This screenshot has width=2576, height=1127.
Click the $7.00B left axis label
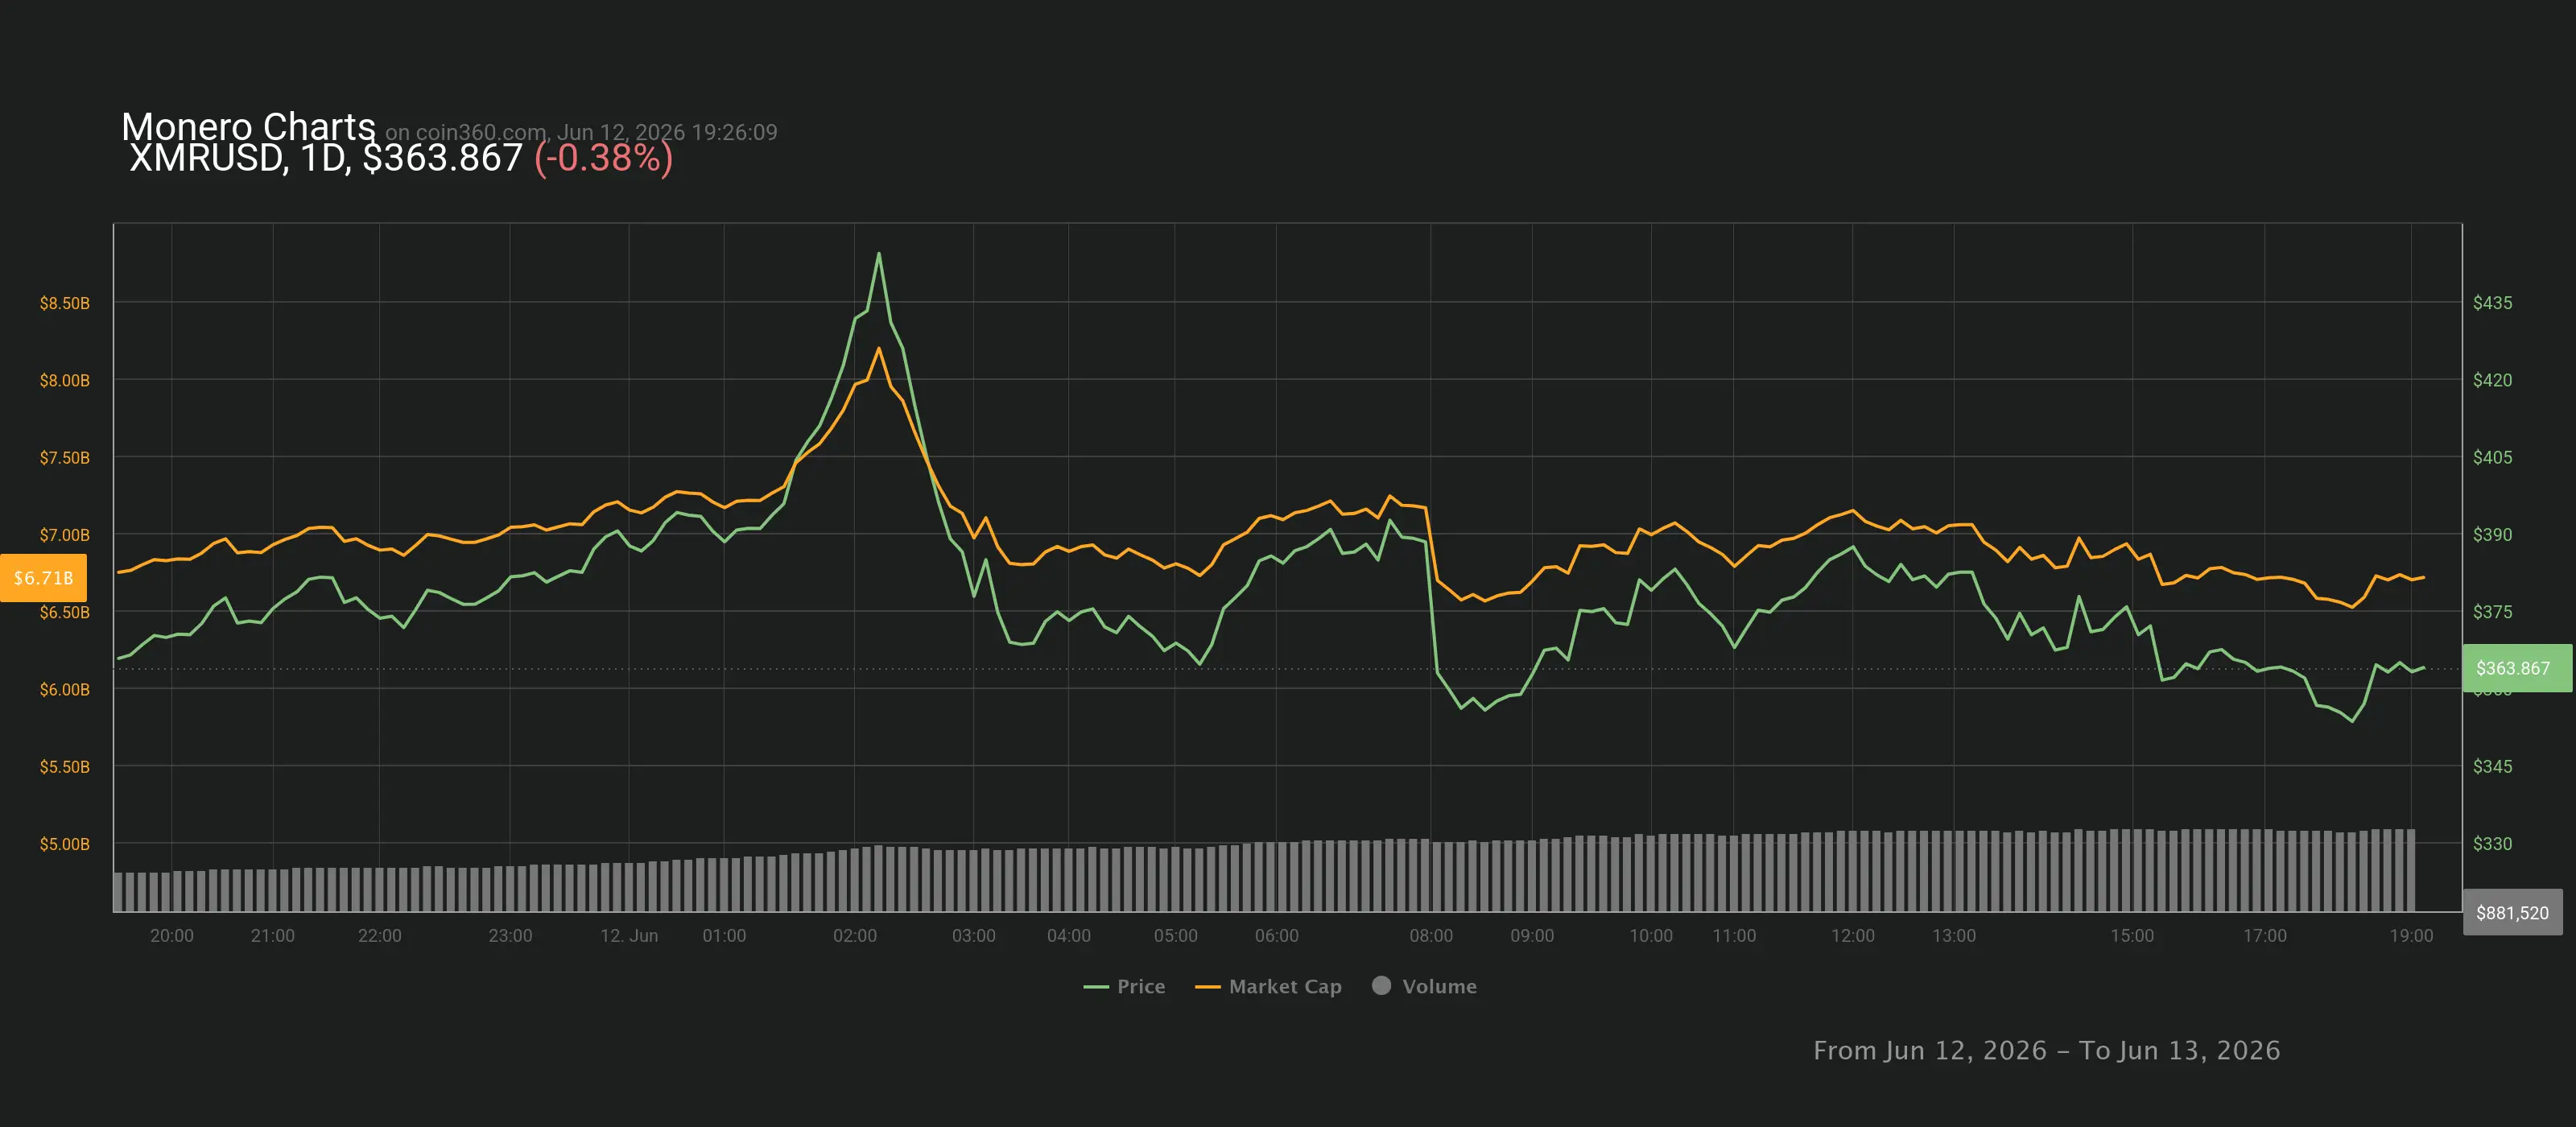[x=65, y=535]
